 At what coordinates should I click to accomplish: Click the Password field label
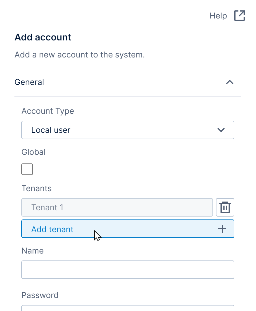click(40, 295)
